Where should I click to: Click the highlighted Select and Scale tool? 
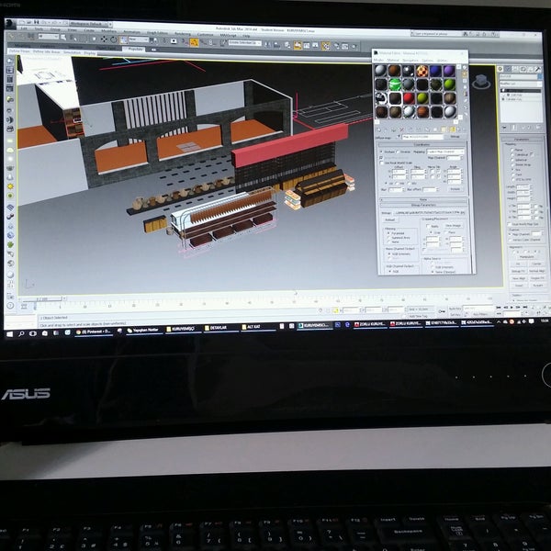click(123, 39)
